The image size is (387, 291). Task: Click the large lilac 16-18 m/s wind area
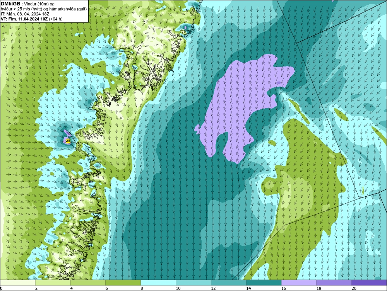(237, 104)
